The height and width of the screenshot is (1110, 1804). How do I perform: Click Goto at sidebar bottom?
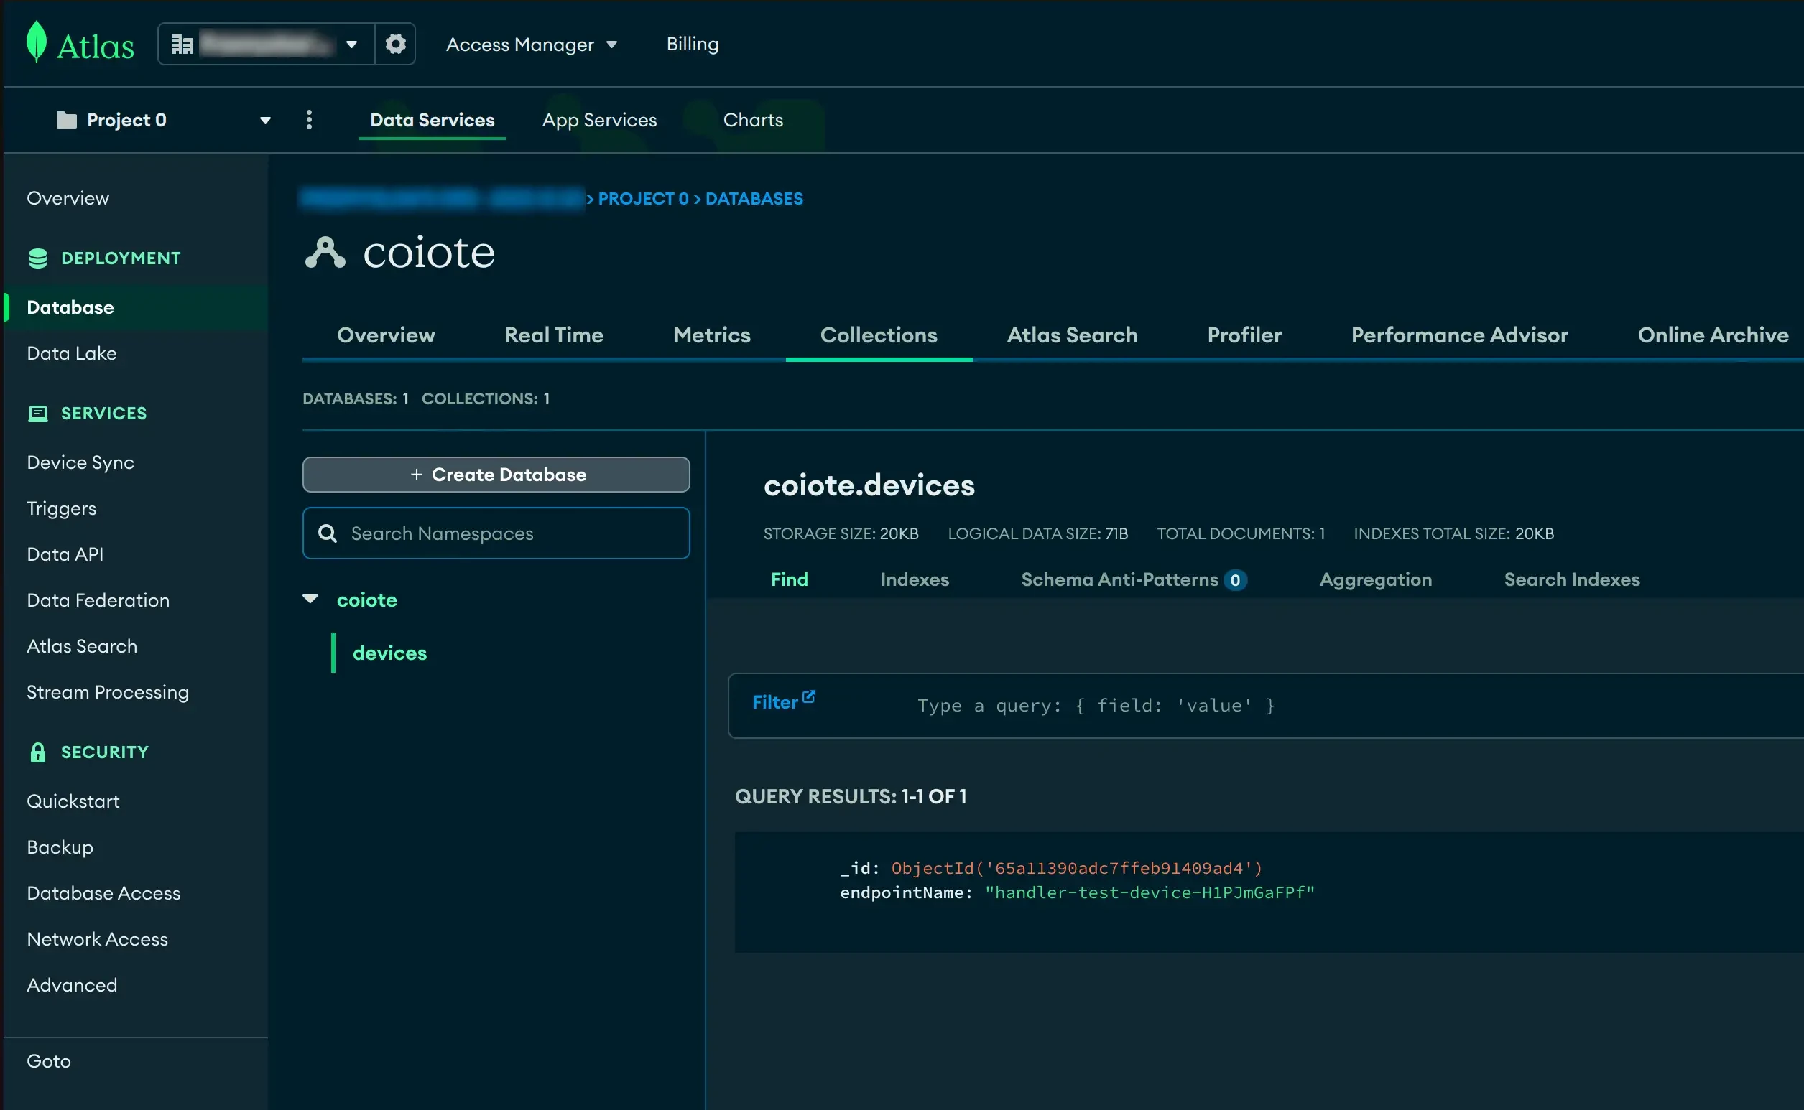50,1062
